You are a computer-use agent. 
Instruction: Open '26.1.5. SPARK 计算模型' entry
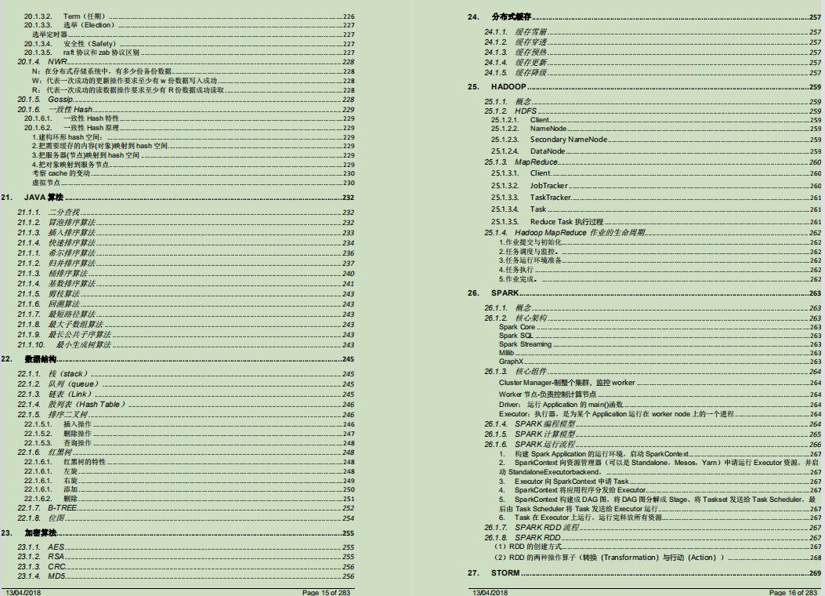[x=653, y=434]
